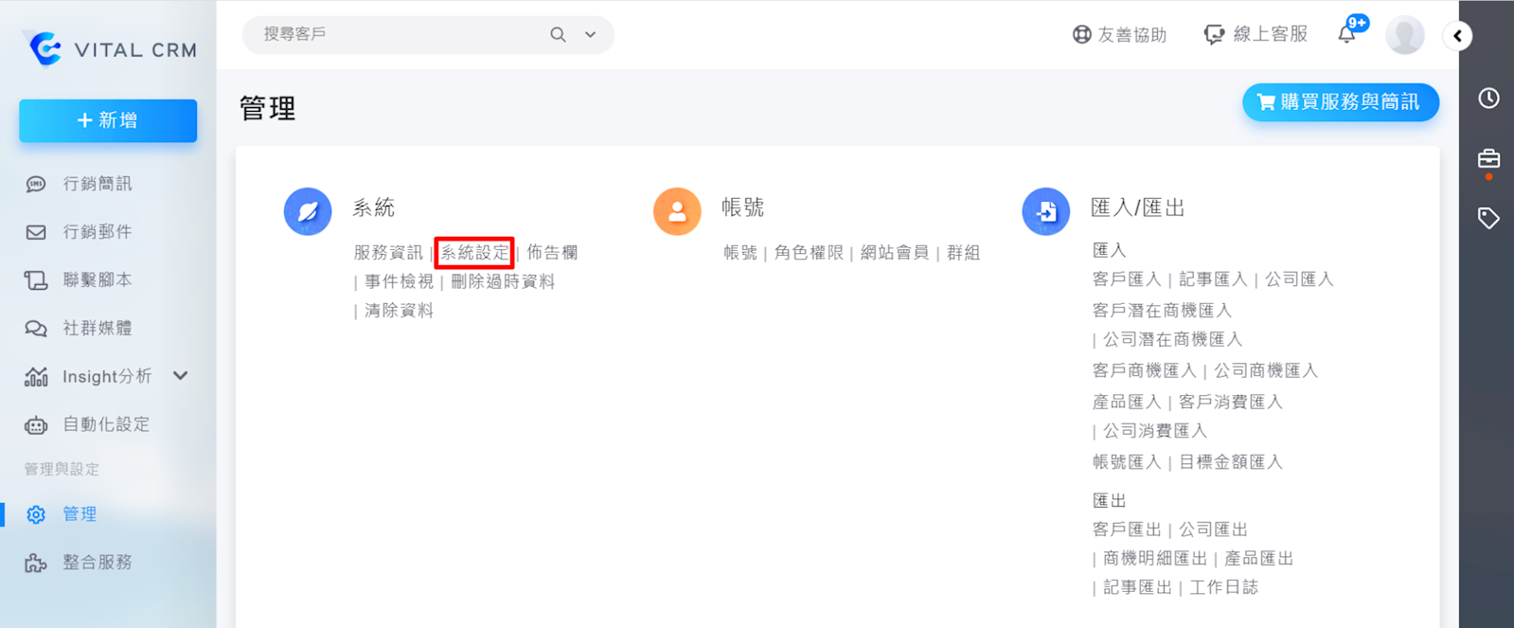Image resolution: width=1514 pixels, height=628 pixels.
Task: Click the notification bell icon
Action: [1346, 35]
